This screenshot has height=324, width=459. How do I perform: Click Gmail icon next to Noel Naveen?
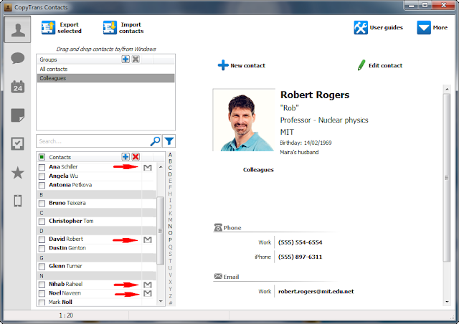148,293
